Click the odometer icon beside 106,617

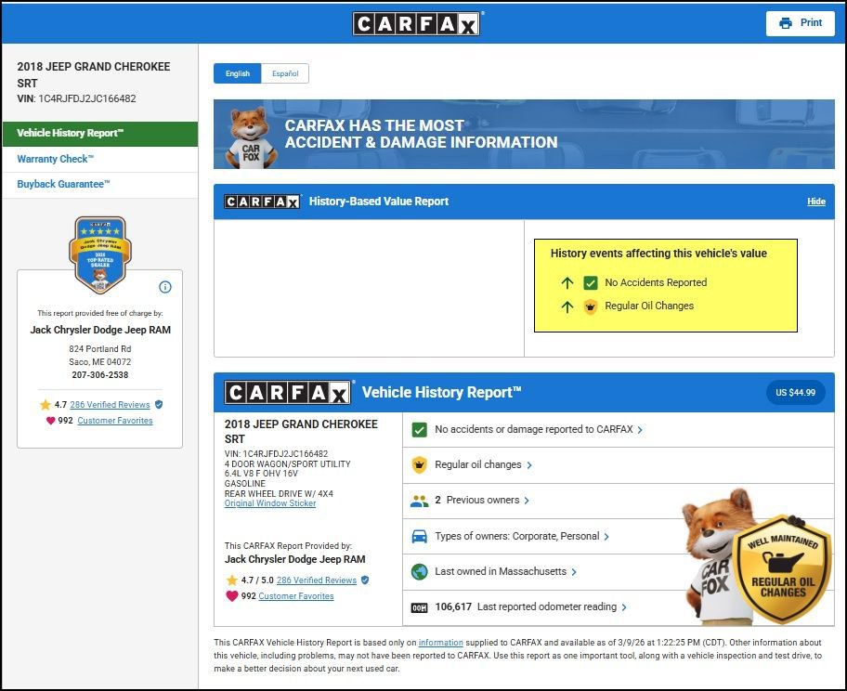(418, 607)
